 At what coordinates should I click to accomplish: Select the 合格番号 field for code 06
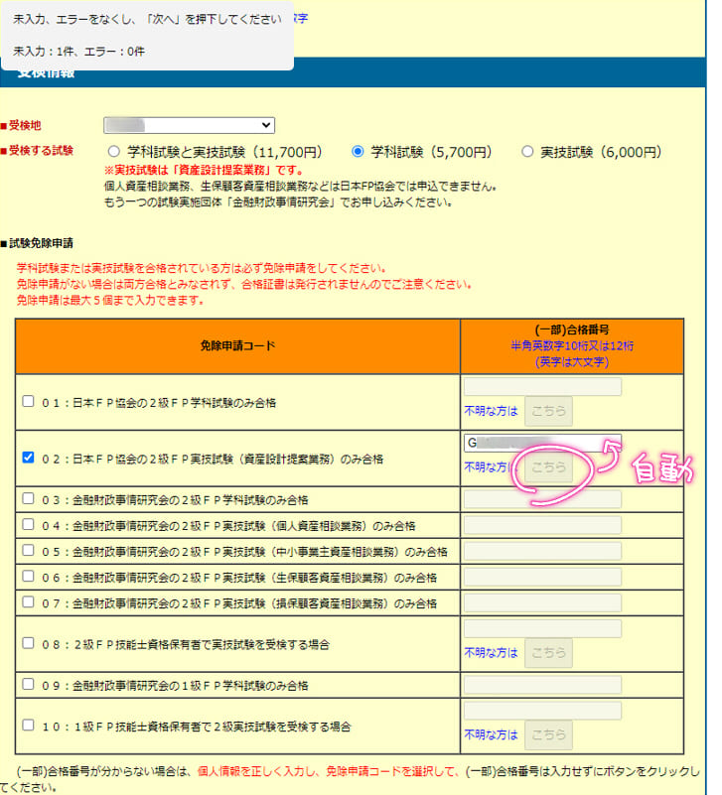click(x=542, y=577)
